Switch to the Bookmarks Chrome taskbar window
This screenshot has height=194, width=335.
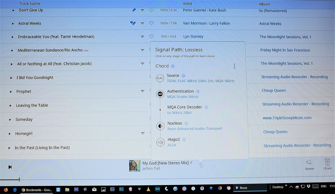[37, 190]
